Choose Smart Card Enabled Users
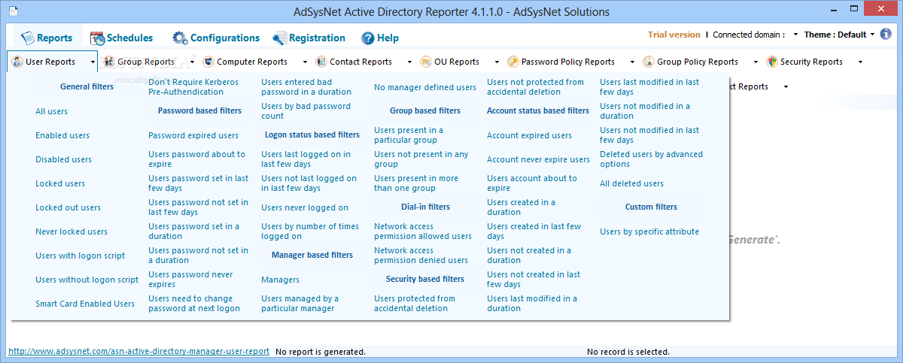 85,304
